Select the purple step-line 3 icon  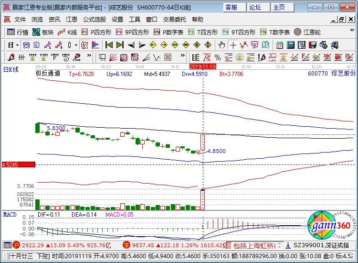click(x=47, y=45)
